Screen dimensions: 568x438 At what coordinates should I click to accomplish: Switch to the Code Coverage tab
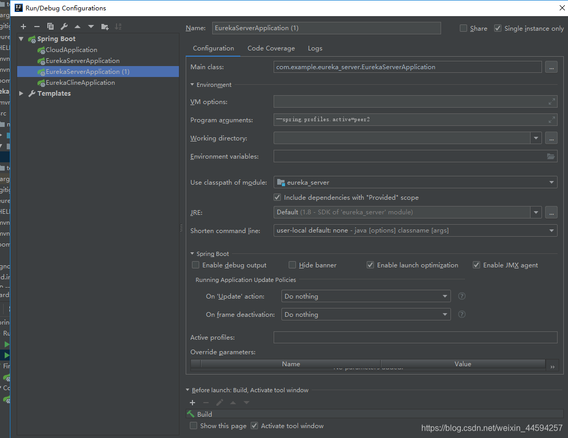click(x=271, y=48)
